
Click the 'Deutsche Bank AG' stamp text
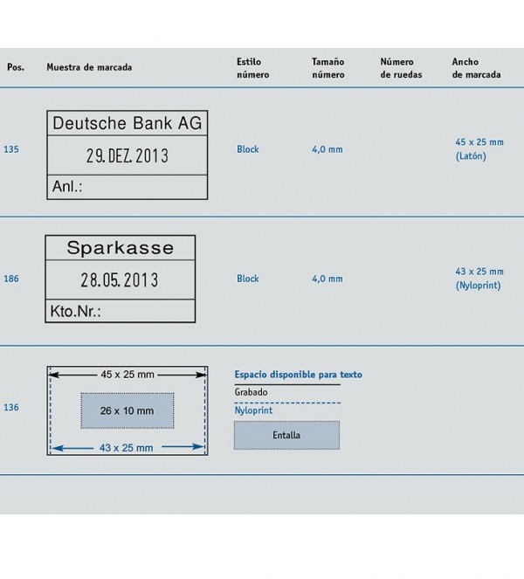point(128,123)
